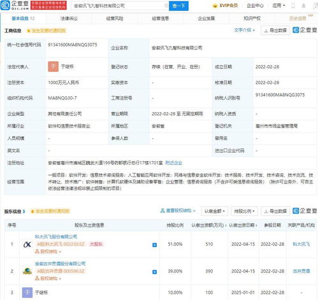The width and height of the screenshot is (318, 300).
Task: Click the 古井贡酒 shareholder logo
Action: pyautogui.click(x=27, y=271)
